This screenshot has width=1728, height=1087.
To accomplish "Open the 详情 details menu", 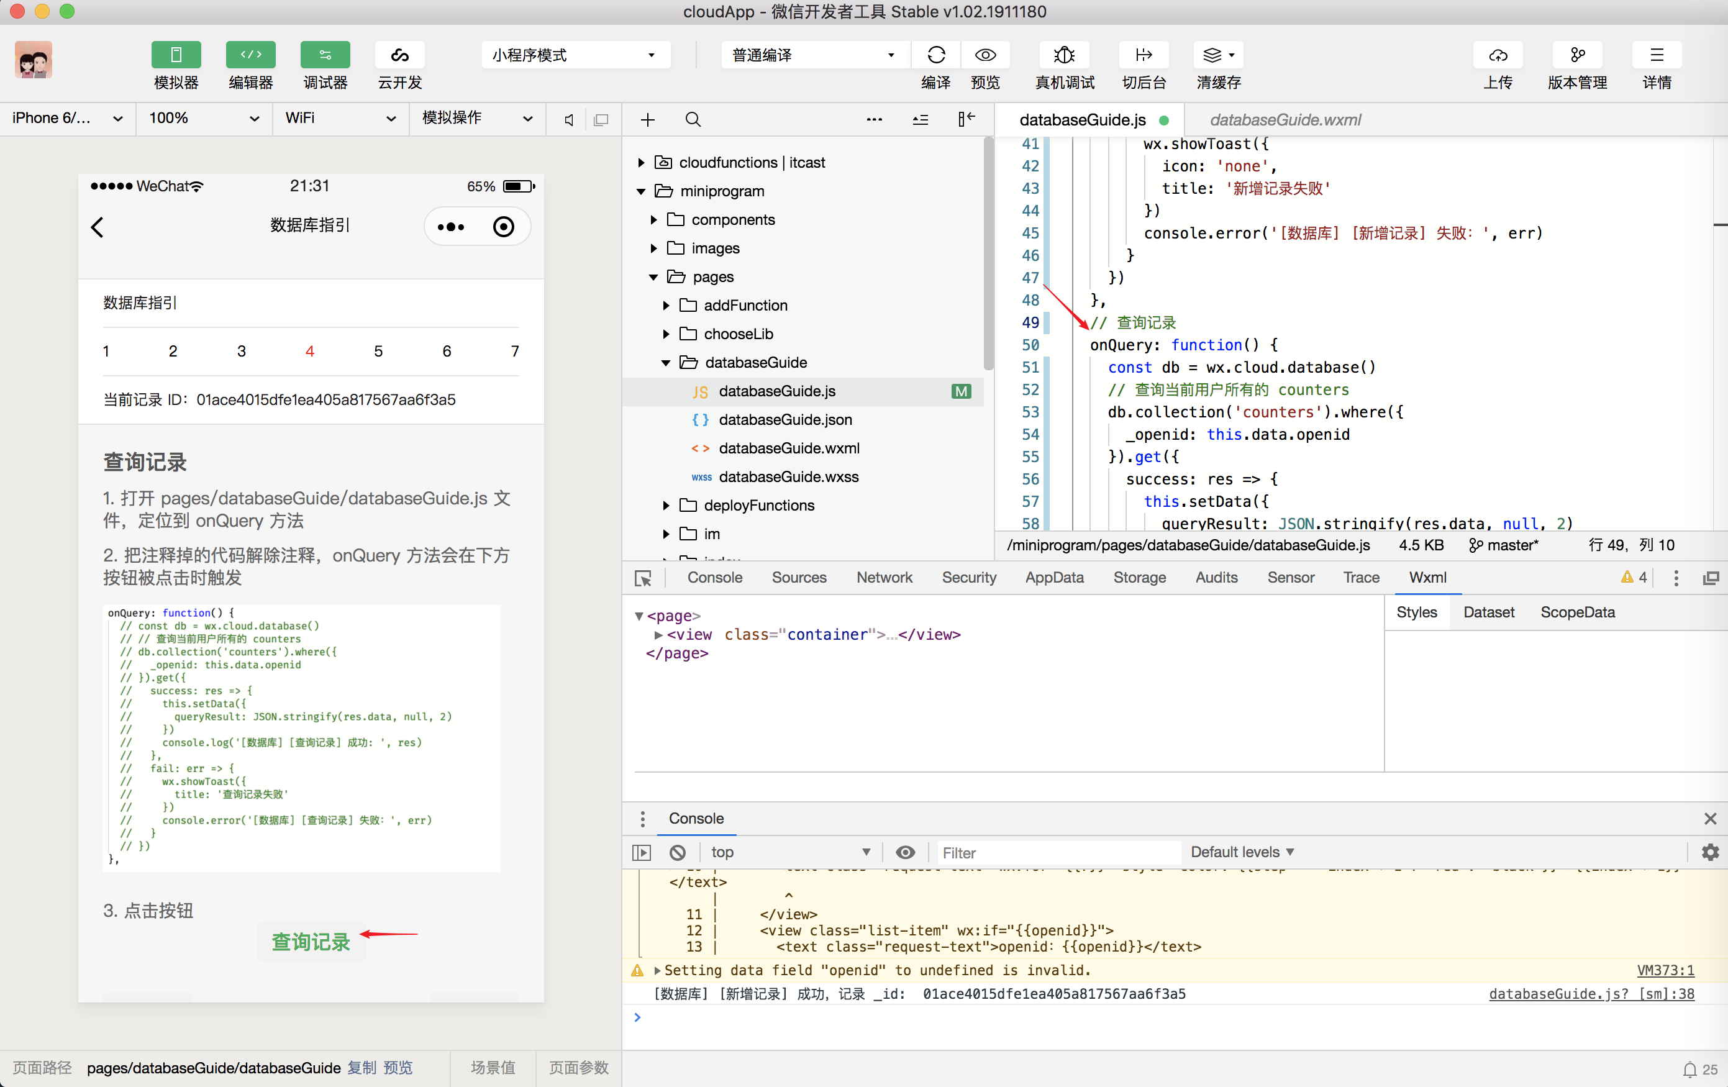I will 1656,55.
